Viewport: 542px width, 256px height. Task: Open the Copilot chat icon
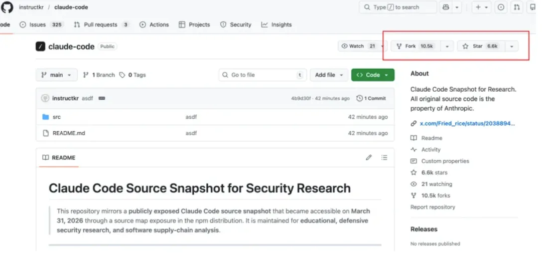point(446,7)
